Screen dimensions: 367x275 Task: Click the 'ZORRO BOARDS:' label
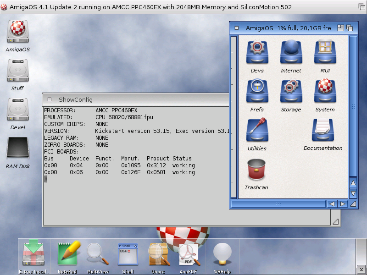coord(65,145)
